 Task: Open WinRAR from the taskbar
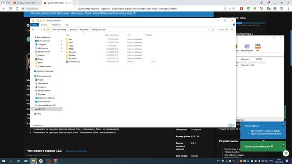(x=56, y=161)
